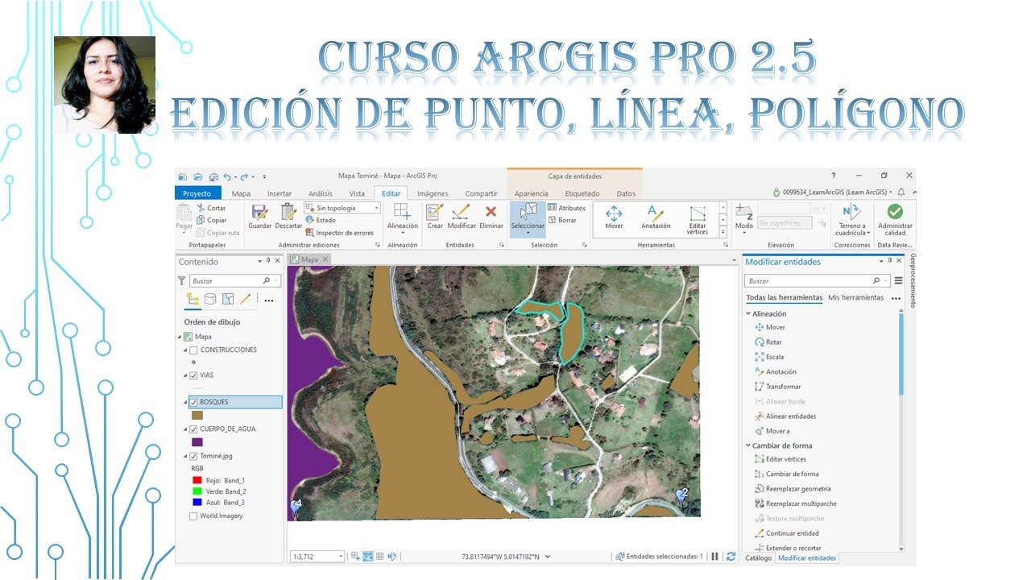Switch to the Apariencia tab
Image resolution: width=1031 pixels, height=580 pixels.
tap(531, 193)
